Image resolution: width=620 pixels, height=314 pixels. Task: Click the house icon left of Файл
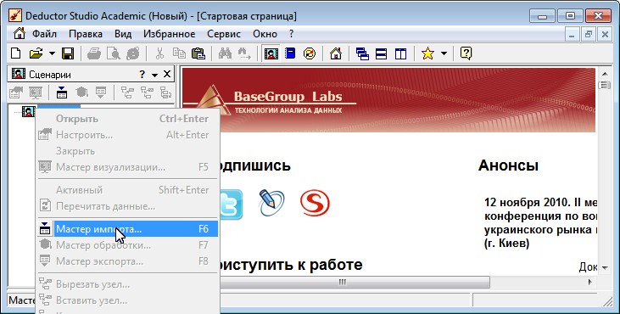click(x=20, y=34)
